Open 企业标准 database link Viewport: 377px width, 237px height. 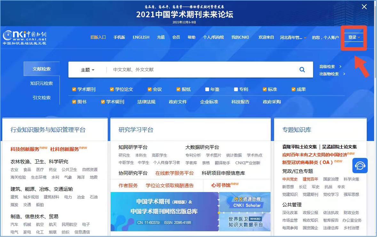[x=209, y=102]
